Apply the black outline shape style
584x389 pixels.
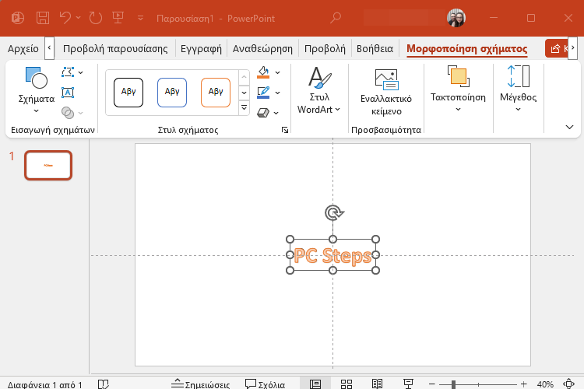click(128, 93)
